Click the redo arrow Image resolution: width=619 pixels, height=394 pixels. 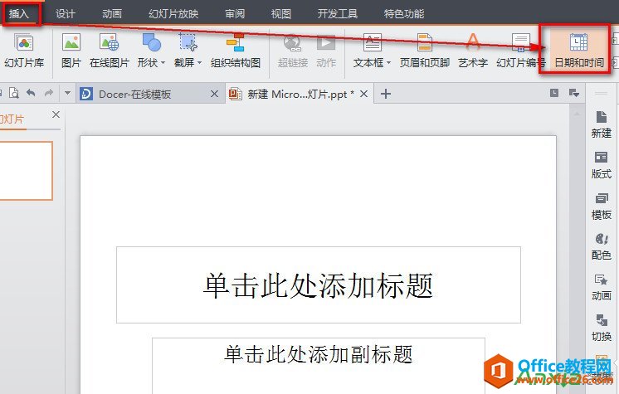click(x=49, y=93)
